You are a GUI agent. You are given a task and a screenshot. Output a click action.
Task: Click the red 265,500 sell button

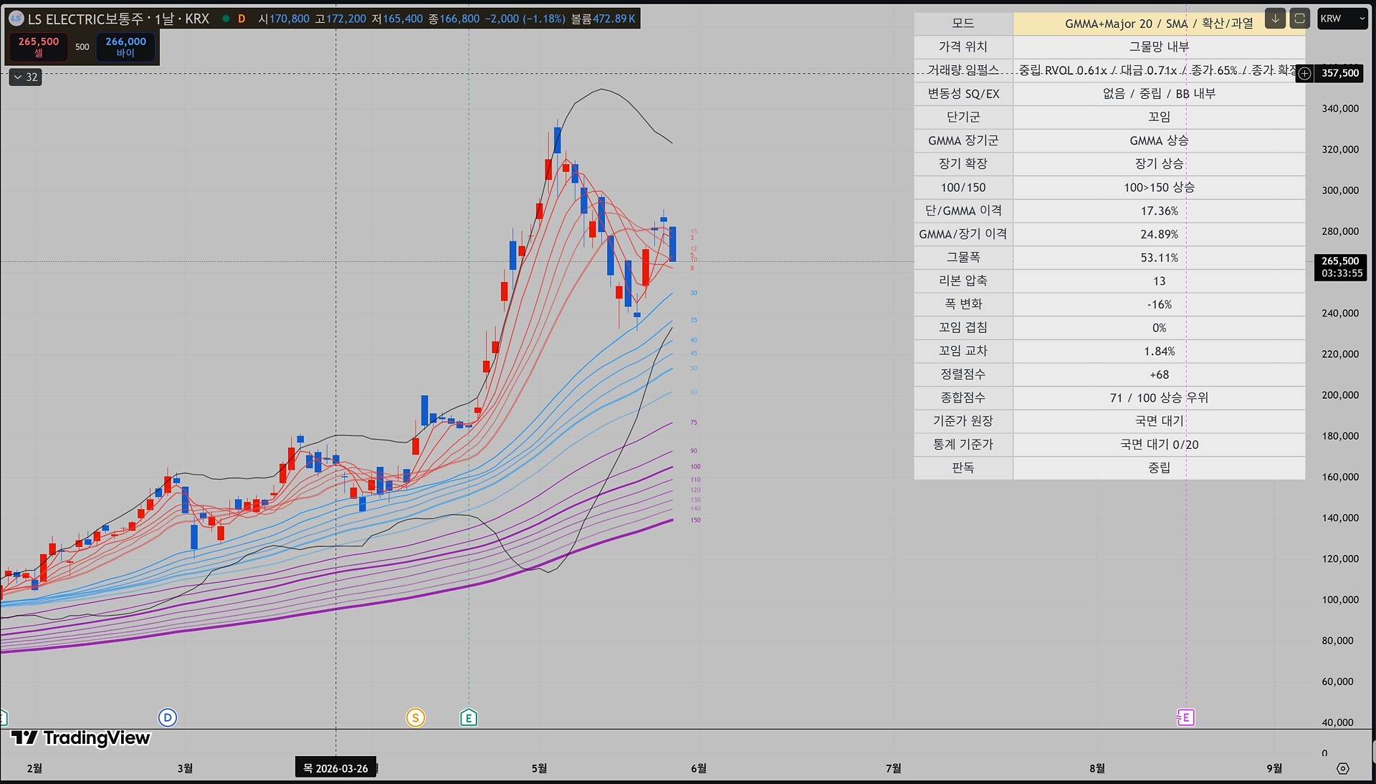click(39, 47)
